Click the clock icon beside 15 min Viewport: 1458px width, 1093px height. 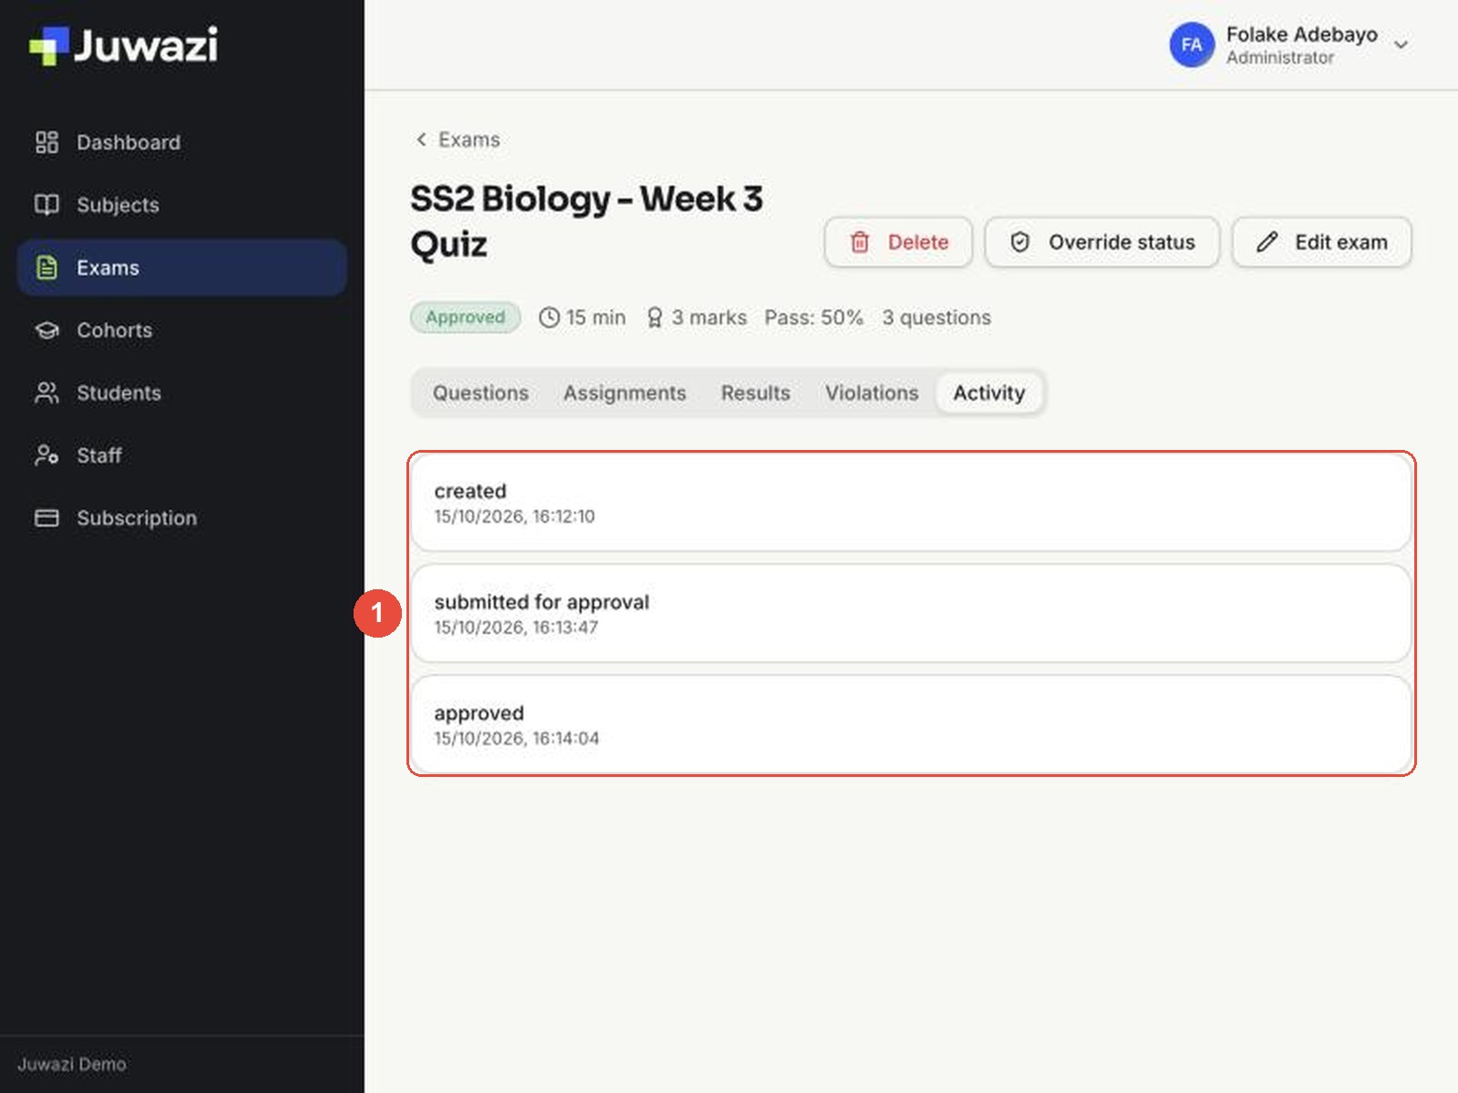point(549,318)
